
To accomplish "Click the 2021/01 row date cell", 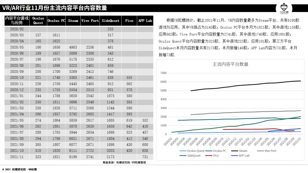I will coord(17,96).
